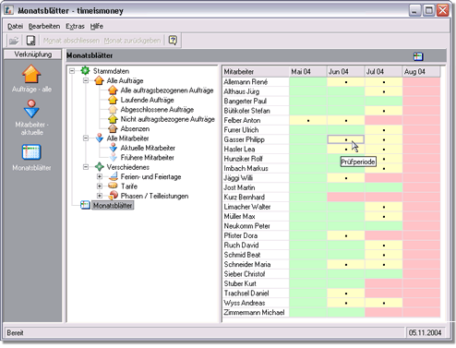Select the name Bütikofer Stefan

pos(246,111)
